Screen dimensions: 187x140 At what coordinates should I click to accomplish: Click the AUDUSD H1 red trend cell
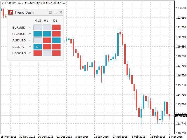click(x=47, y=40)
